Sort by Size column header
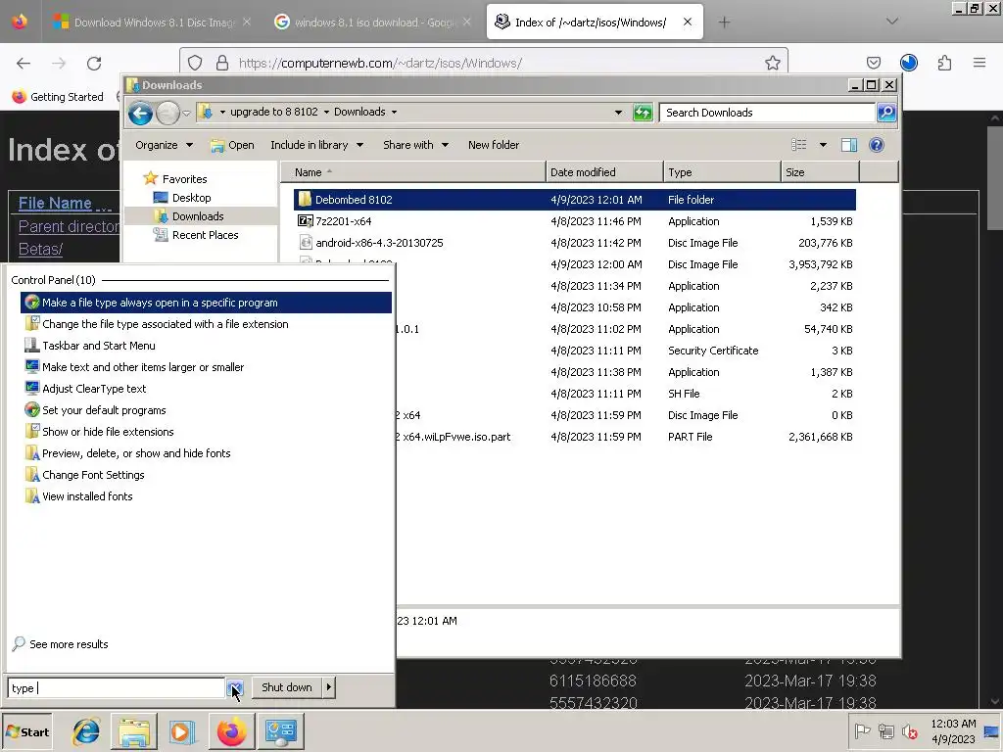Screen dimensions: 1003x752 coord(820,172)
